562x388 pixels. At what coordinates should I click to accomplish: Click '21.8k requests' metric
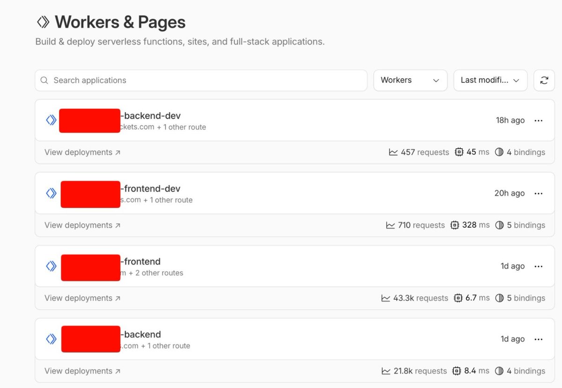420,371
